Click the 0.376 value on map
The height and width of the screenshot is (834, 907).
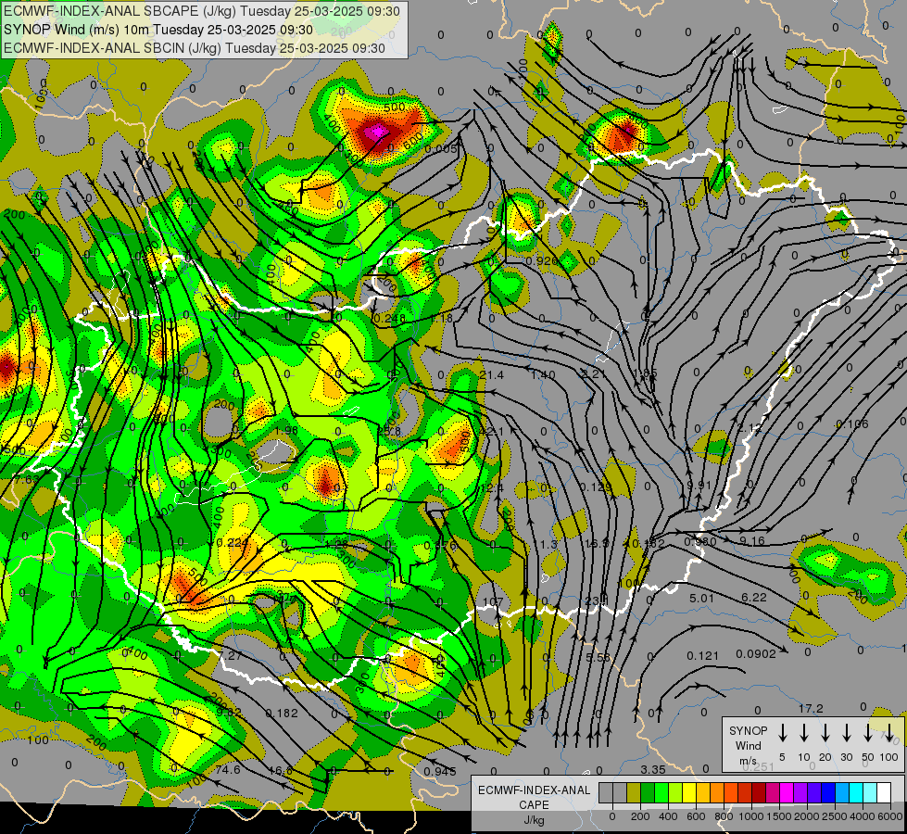440,545
